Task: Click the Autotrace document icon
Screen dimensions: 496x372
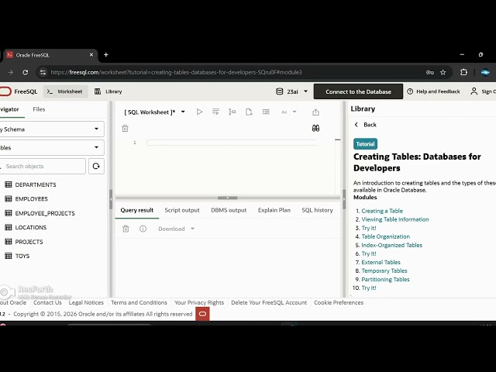Action: (x=249, y=112)
